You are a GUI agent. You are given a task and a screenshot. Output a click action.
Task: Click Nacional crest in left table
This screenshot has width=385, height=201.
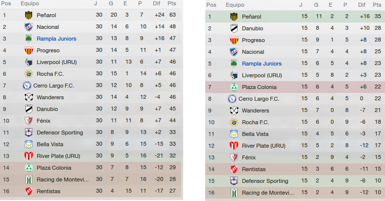(29, 27)
